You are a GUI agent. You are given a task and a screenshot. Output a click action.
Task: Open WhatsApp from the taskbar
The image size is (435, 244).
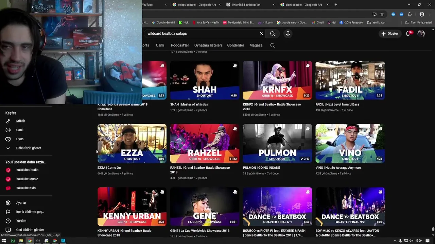pyautogui.click(x=13, y=241)
